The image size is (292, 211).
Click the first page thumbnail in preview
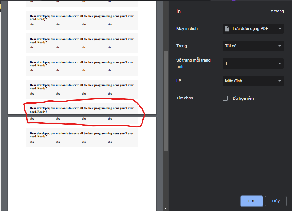click(82, 57)
